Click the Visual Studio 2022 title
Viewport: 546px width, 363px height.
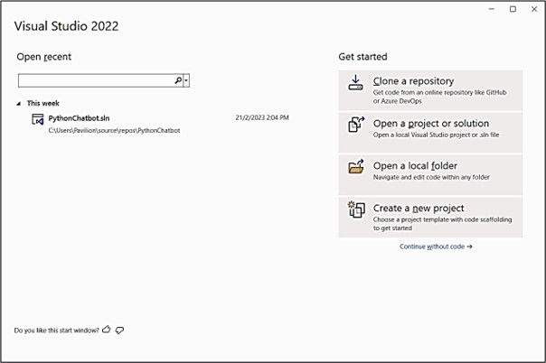coord(66,26)
